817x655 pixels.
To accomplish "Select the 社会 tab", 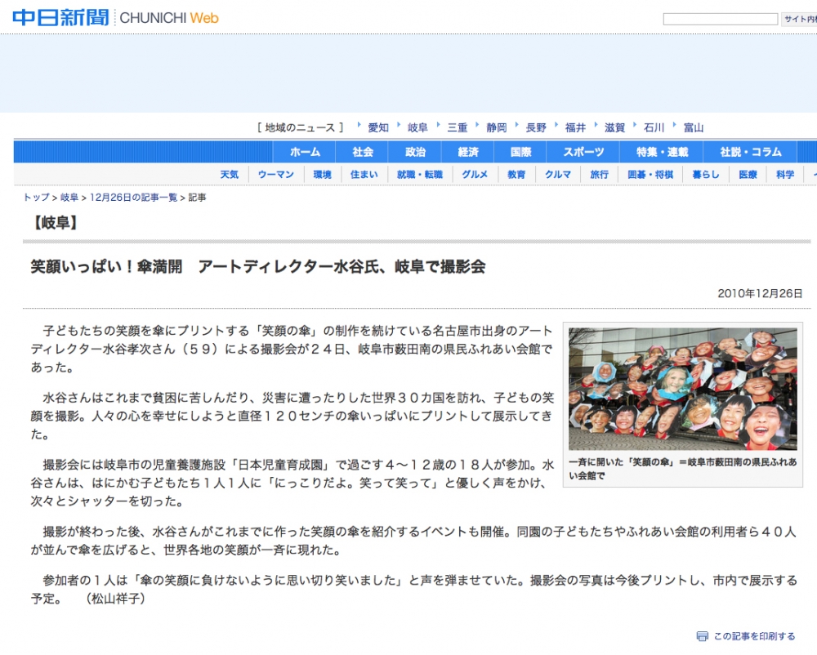I will tap(363, 152).
